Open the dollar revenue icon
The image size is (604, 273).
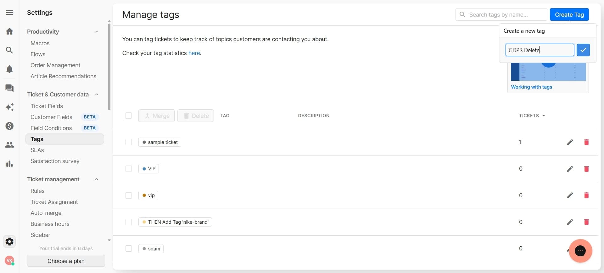[x=9, y=126]
